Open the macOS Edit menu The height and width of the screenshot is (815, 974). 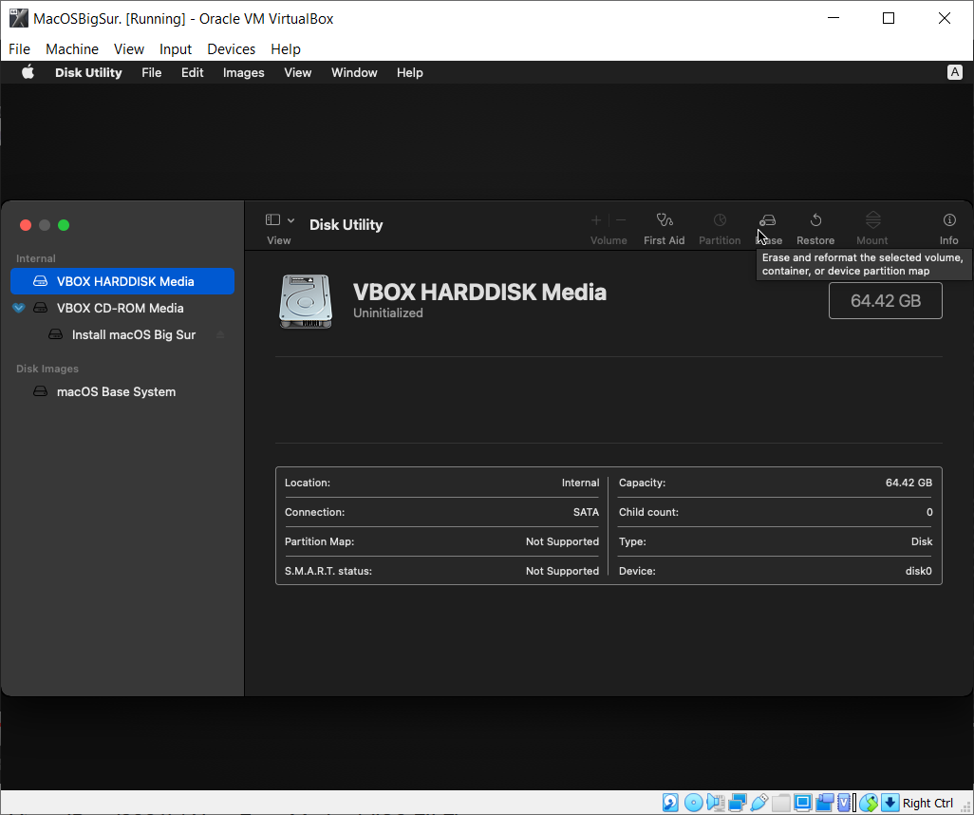[192, 72]
